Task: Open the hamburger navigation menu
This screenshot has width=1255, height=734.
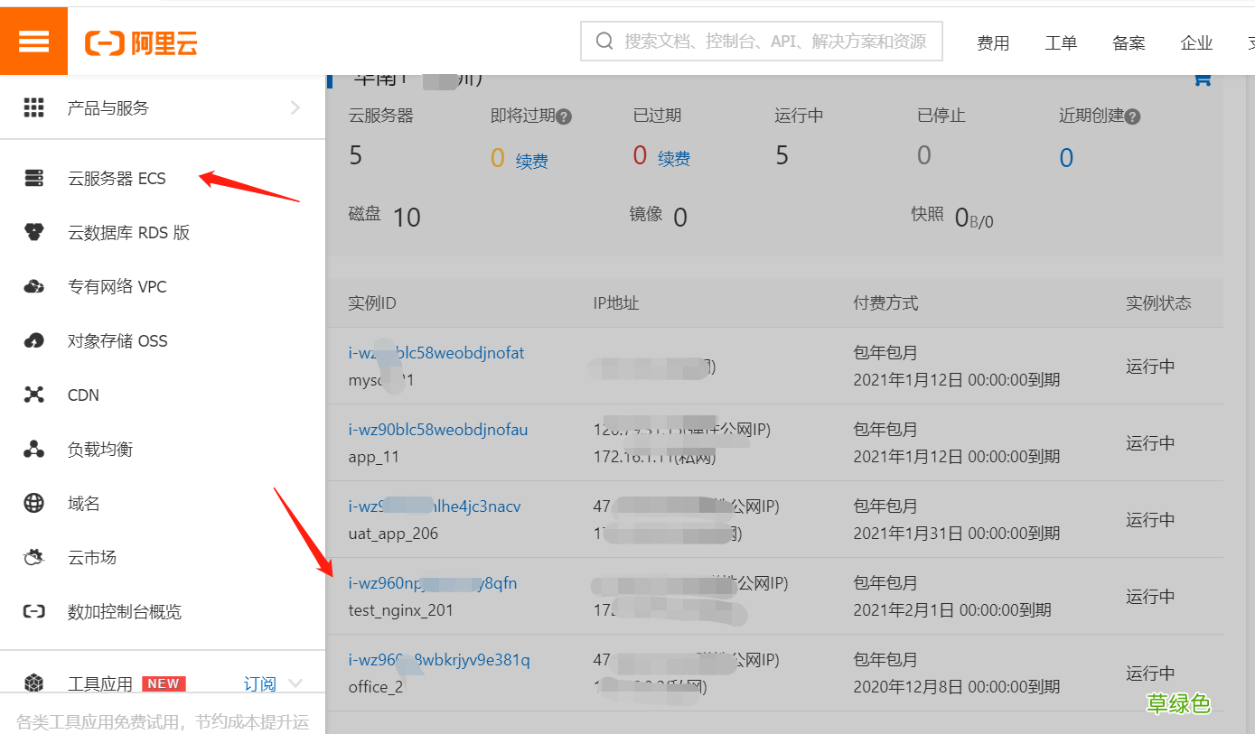Action: pyautogui.click(x=33, y=41)
